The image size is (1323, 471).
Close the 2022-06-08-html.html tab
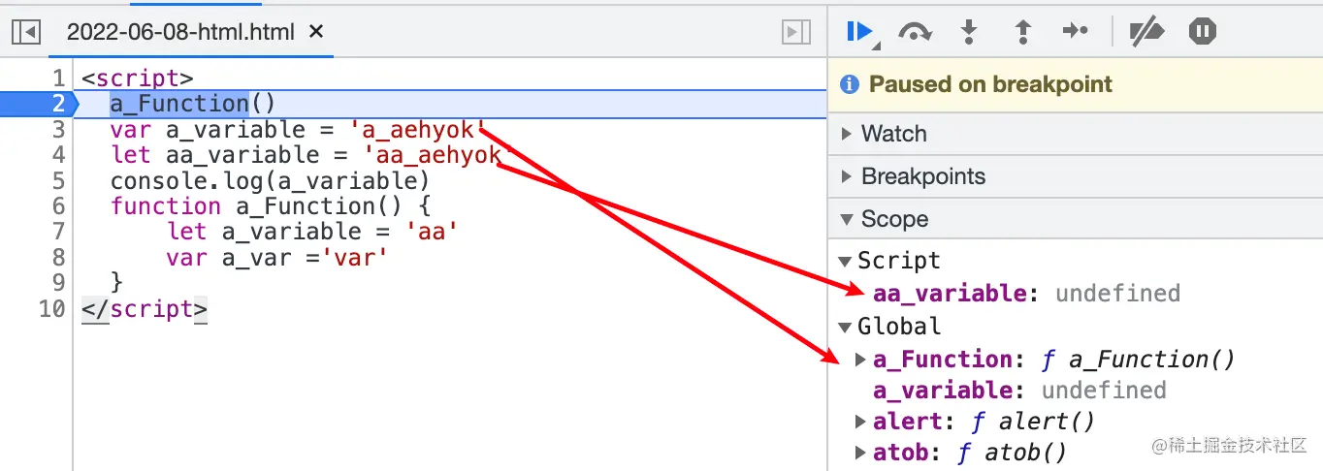click(315, 32)
